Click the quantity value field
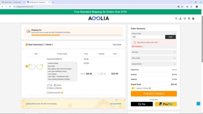 pyautogui.click(x=101, y=74)
